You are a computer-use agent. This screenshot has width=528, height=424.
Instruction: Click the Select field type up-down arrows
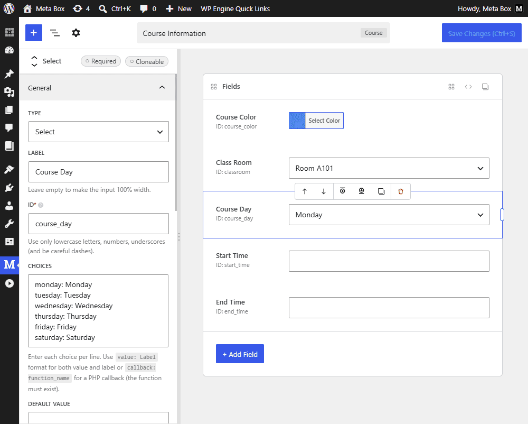pos(34,61)
